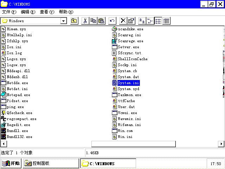The width and height of the screenshot is (225, 169).
Task: Select the file name Scanreg.ini
Action: pos(129,35)
